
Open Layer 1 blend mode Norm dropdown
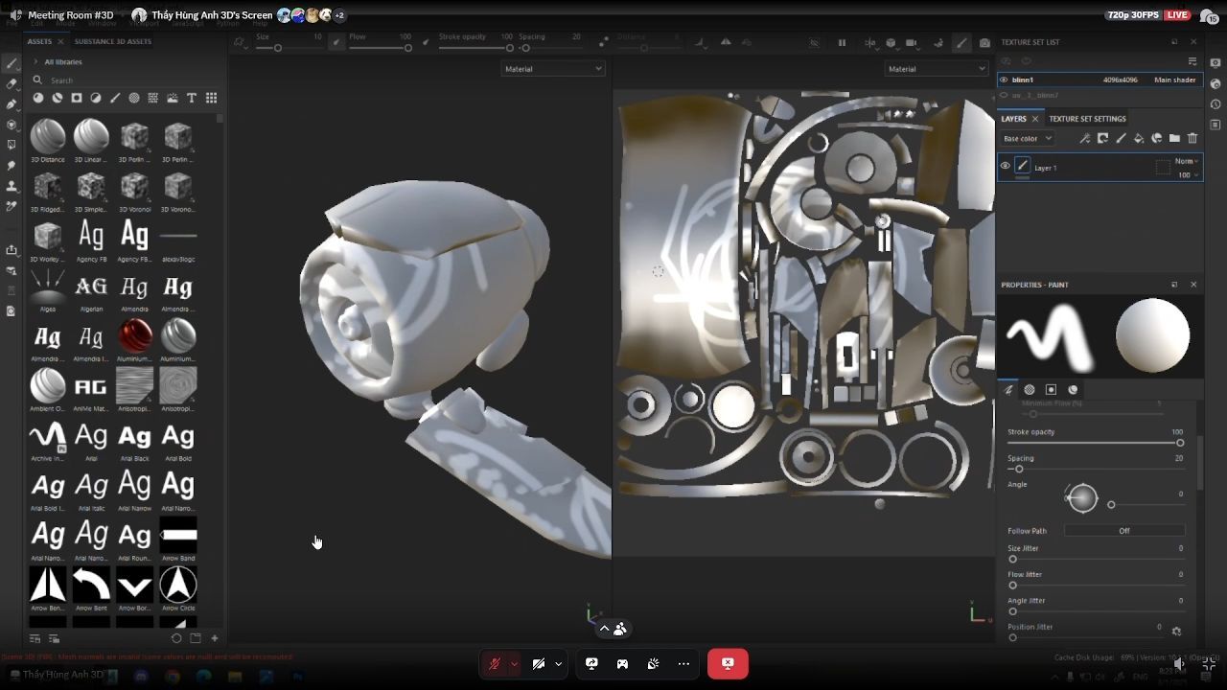1187,161
